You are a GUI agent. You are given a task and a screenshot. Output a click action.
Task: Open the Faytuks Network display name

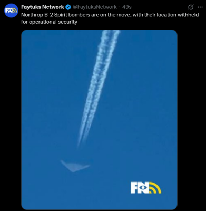coord(43,7)
